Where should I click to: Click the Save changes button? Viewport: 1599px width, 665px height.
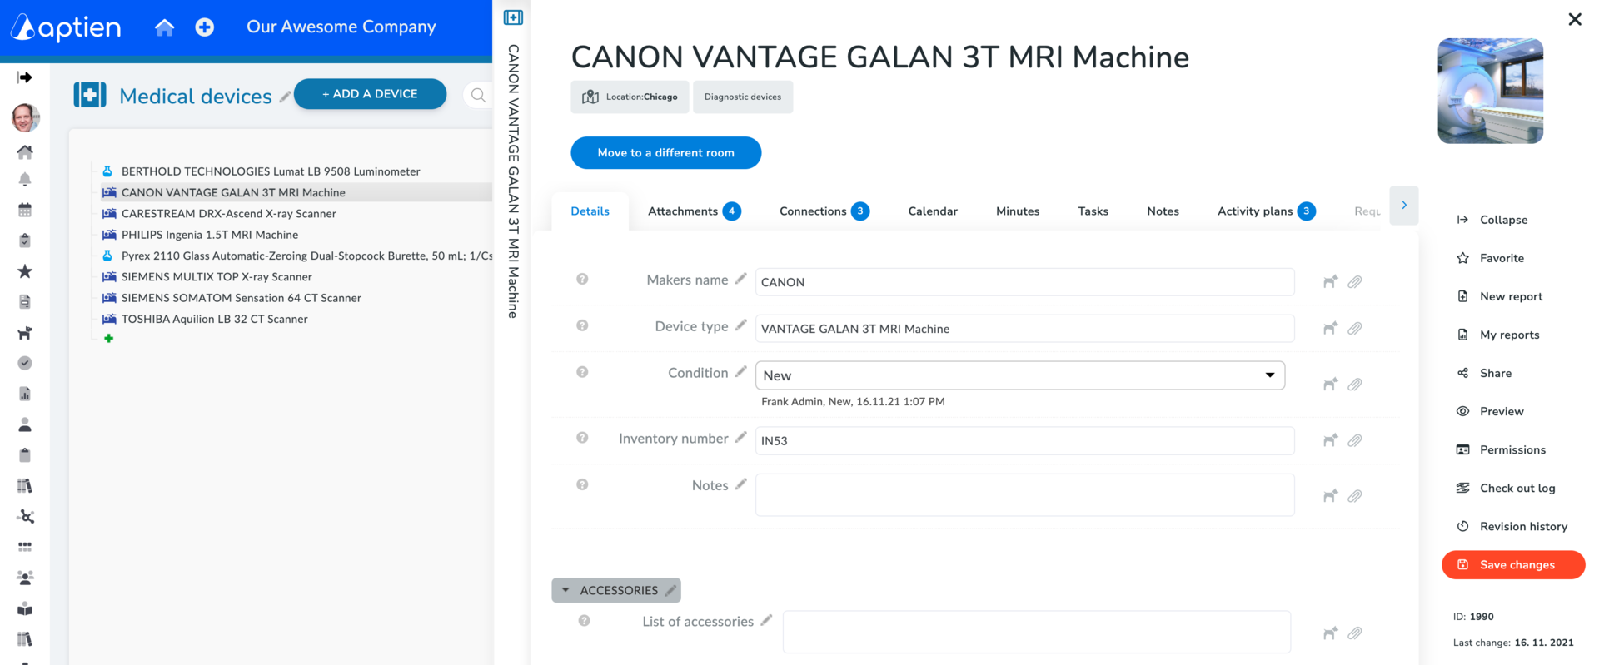coord(1513,564)
